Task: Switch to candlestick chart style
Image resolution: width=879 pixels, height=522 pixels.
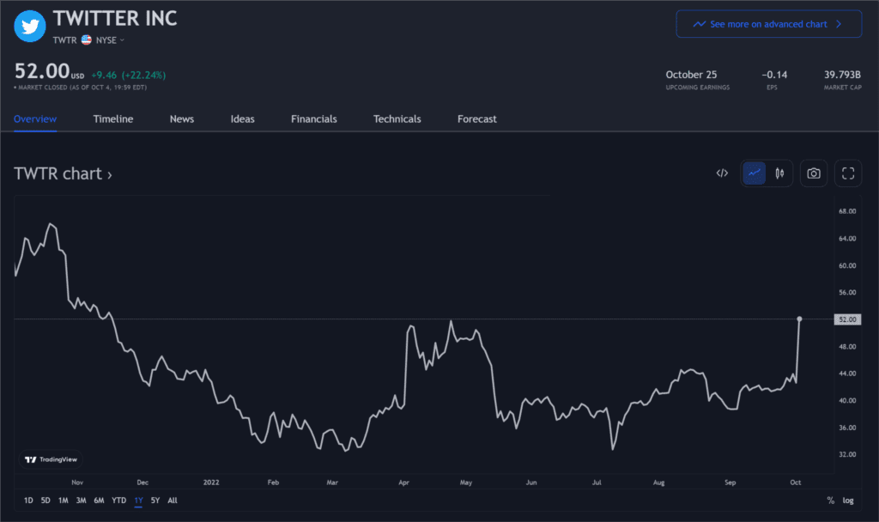Action: (x=779, y=173)
